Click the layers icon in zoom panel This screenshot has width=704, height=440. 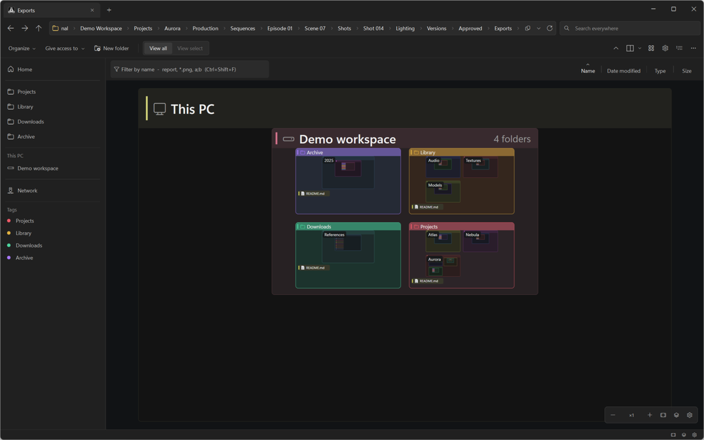(x=676, y=415)
